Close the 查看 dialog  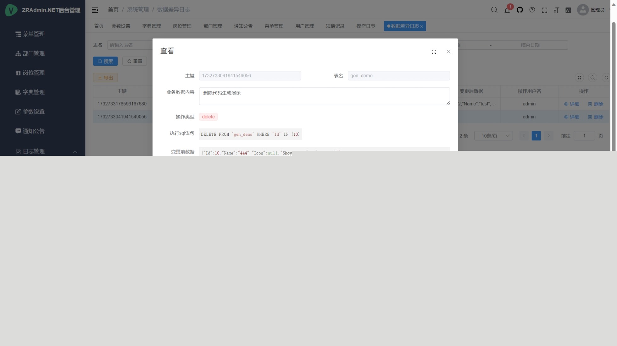tap(448, 52)
